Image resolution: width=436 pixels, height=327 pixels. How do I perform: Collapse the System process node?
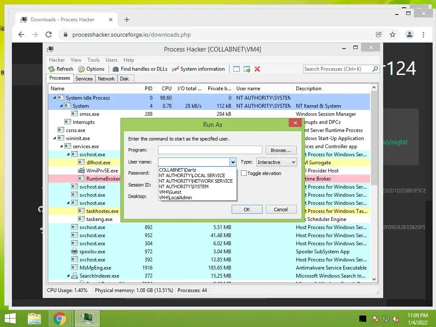(x=61, y=106)
